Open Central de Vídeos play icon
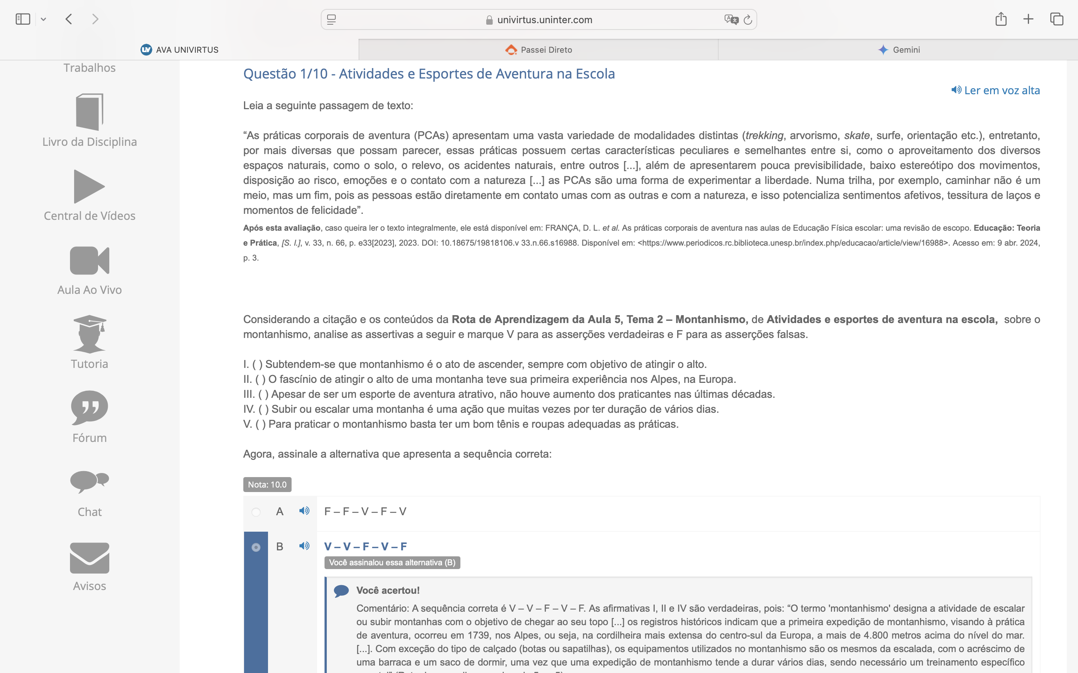Viewport: 1078px width, 673px height. click(89, 187)
